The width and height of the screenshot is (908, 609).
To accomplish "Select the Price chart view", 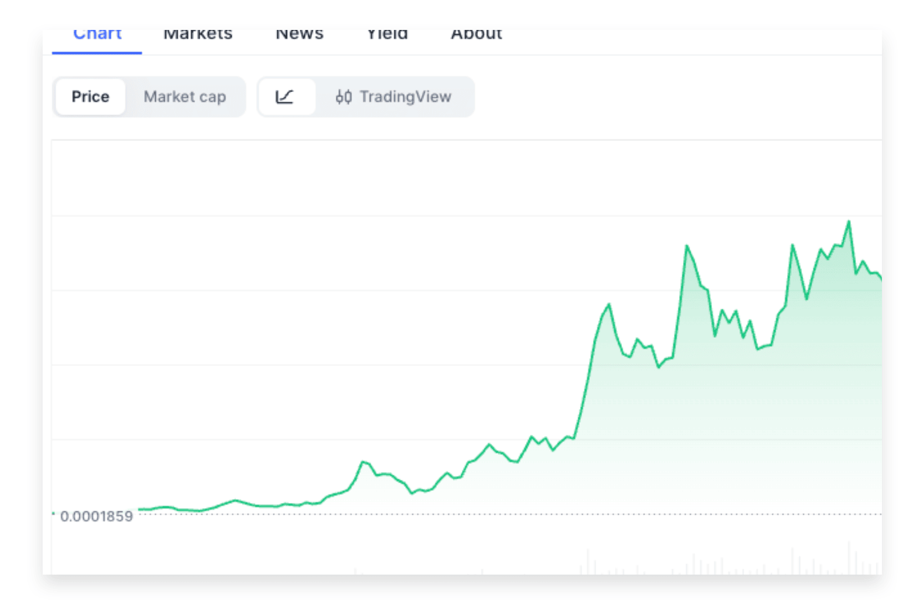I will 90,97.
